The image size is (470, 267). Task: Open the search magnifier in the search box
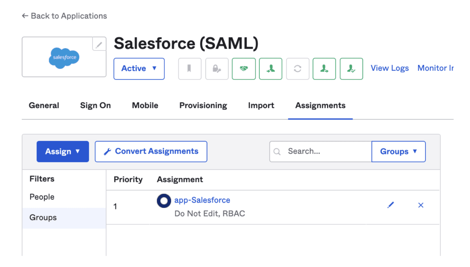pos(277,151)
